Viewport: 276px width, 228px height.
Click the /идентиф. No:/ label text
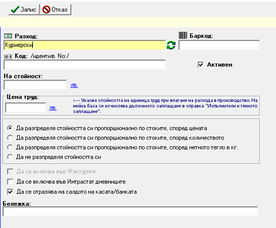coord(50,56)
